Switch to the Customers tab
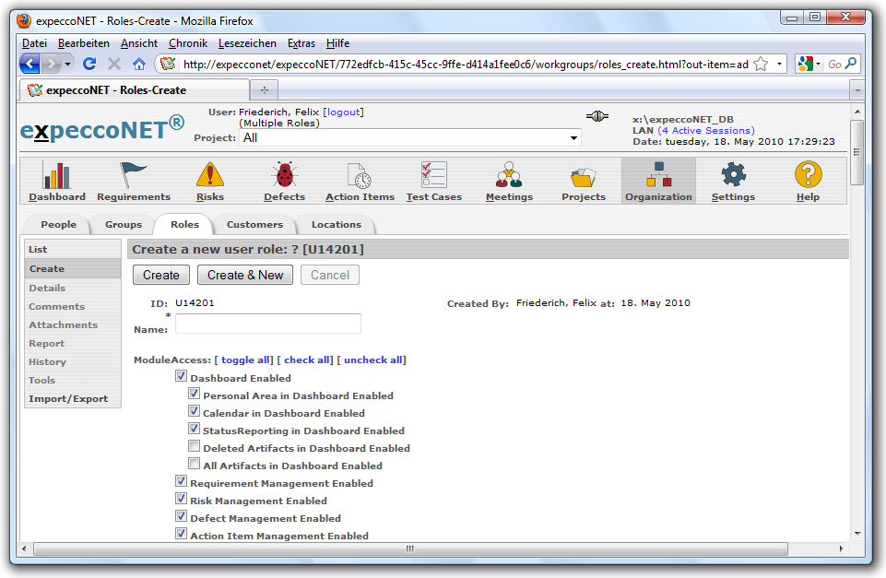Viewport: 886px width, 578px height. (254, 224)
